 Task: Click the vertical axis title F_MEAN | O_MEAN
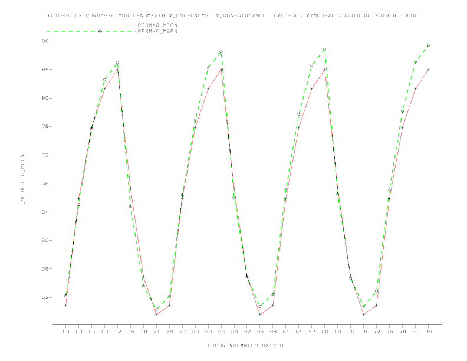[22, 182]
